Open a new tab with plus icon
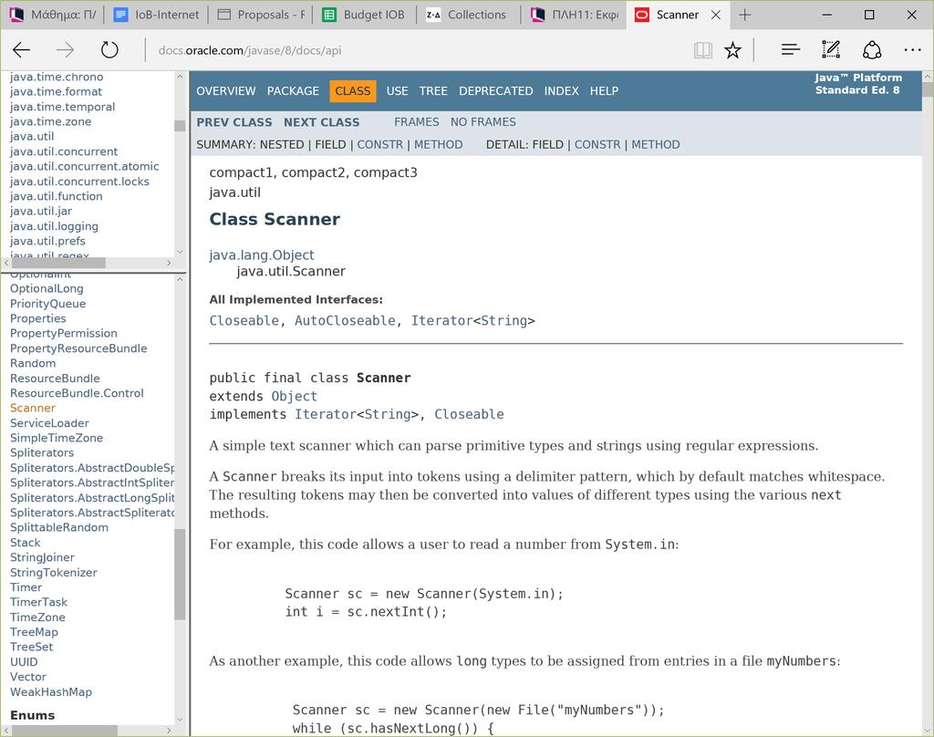The width and height of the screenshot is (934, 737). click(x=744, y=15)
